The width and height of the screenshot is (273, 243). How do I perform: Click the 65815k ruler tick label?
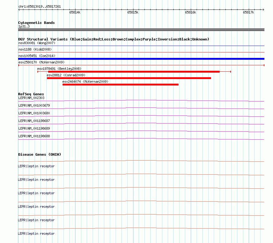pyautogui.click(x=133, y=12)
